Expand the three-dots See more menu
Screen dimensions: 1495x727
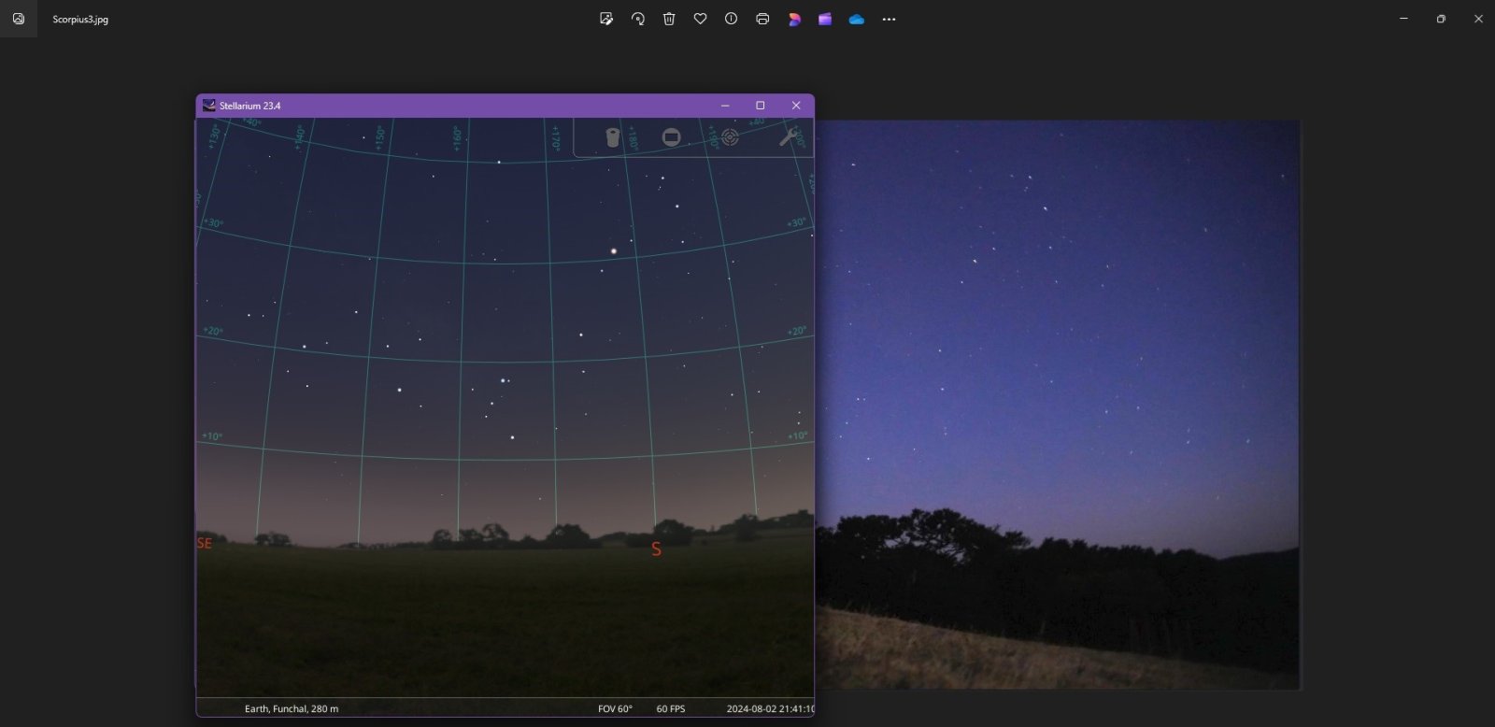pos(889,19)
